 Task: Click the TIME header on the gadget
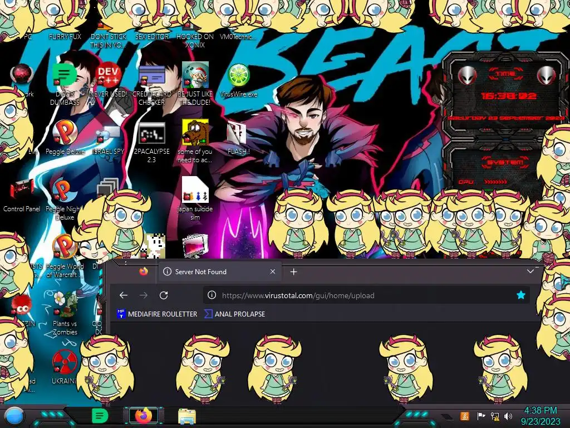pos(505,74)
